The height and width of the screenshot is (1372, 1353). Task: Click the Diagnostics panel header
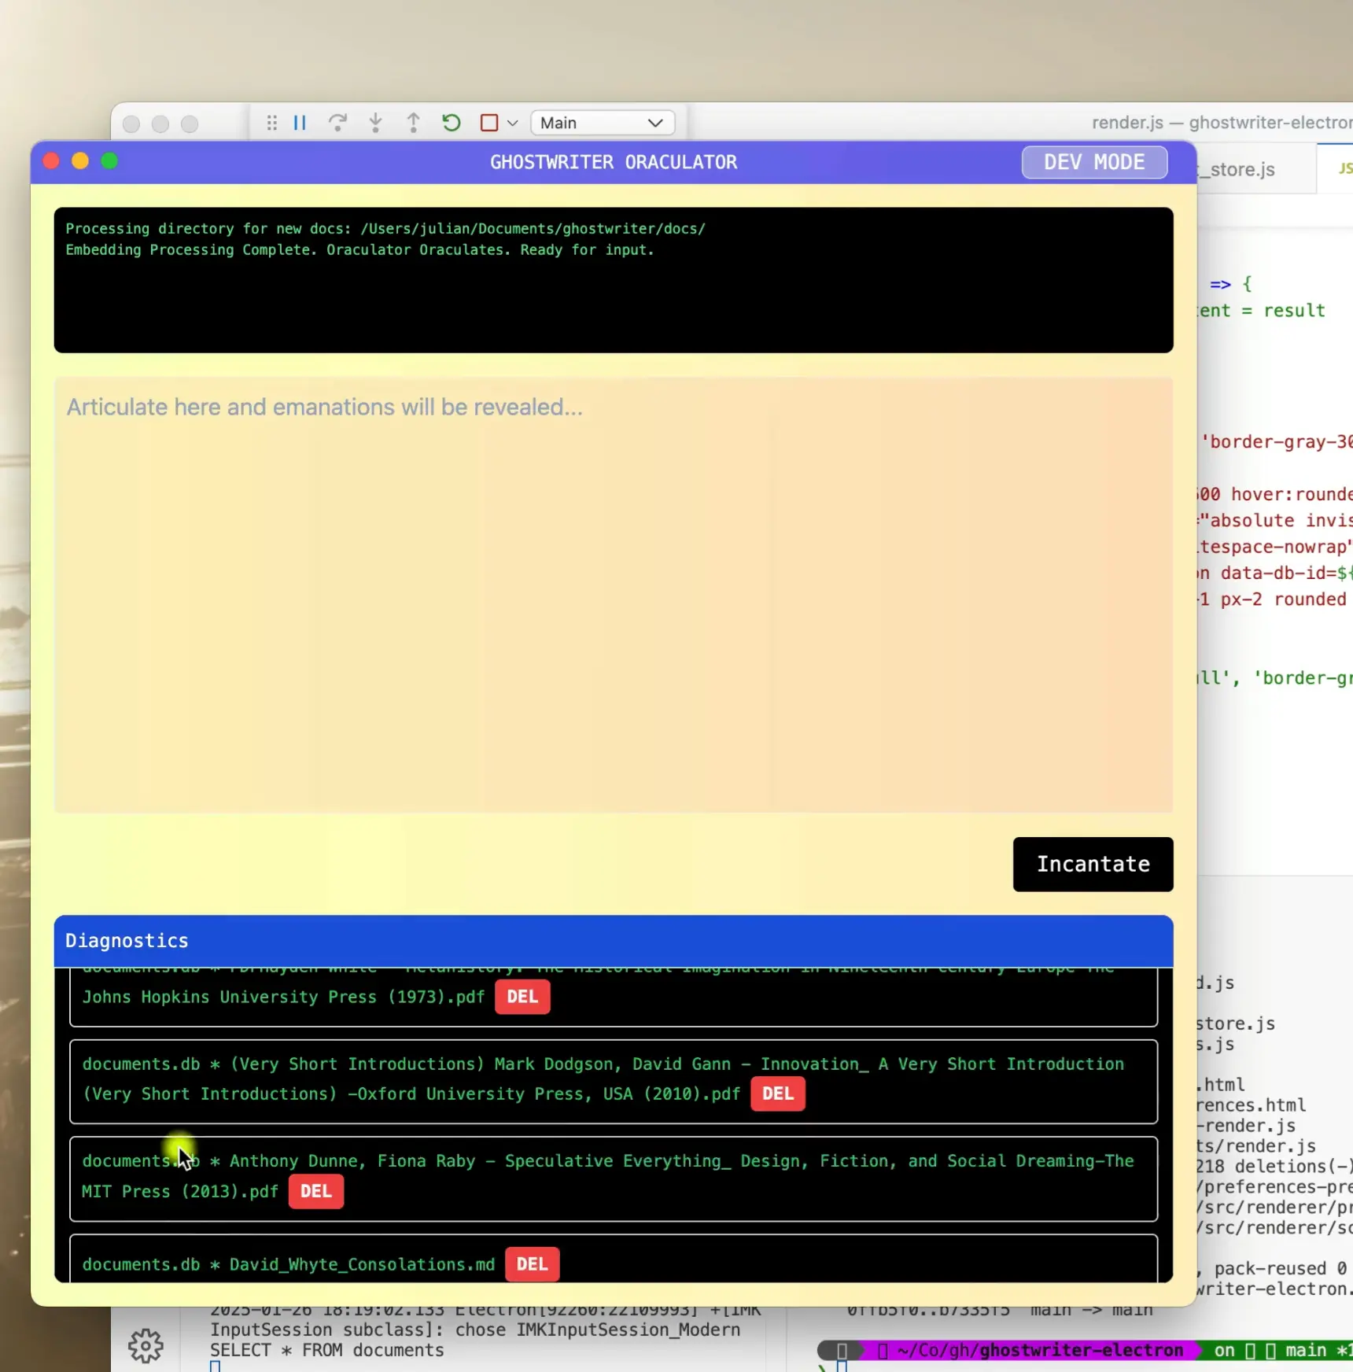tap(614, 941)
